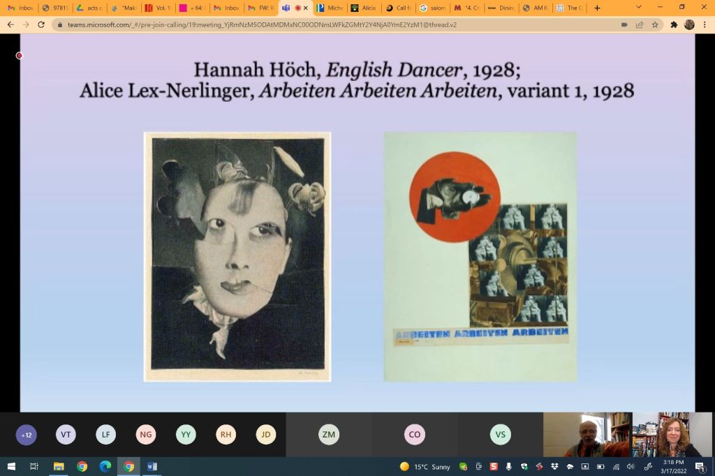Image resolution: width=715 pixels, height=476 pixels.
Task: Switch to the Alicia browser tab
Action: coord(363,8)
